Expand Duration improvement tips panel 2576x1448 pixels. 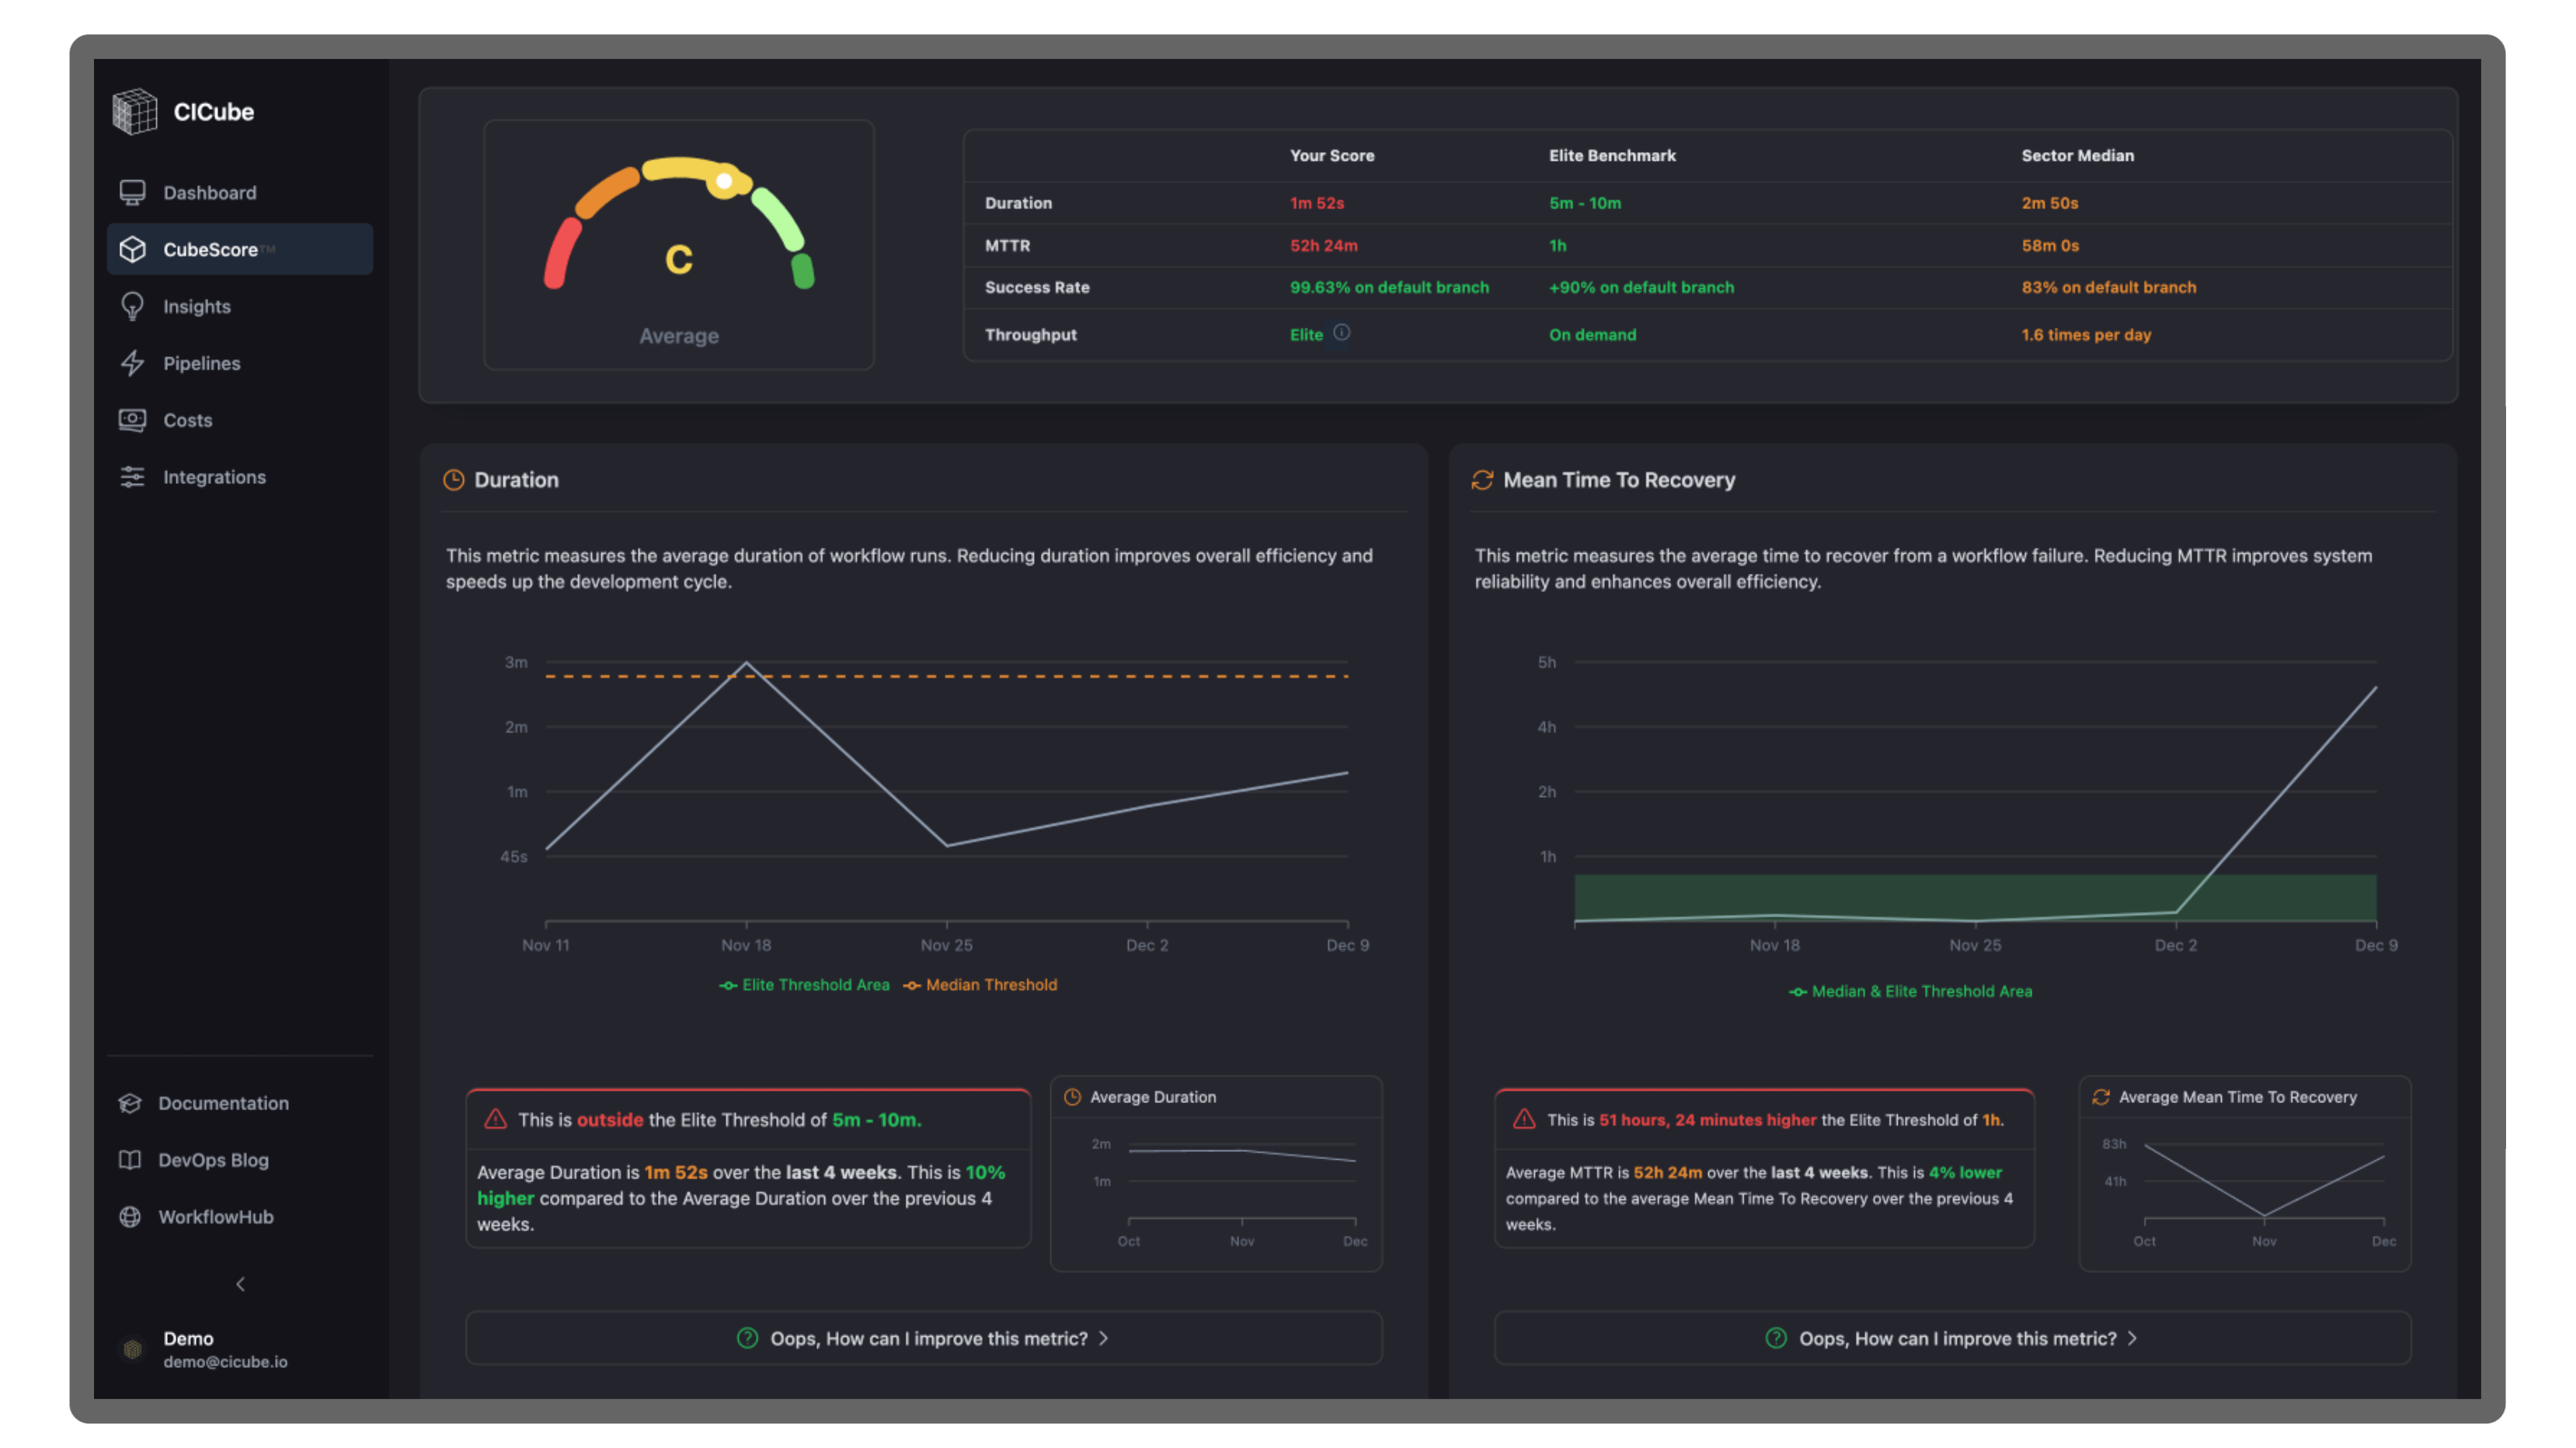923,1338
